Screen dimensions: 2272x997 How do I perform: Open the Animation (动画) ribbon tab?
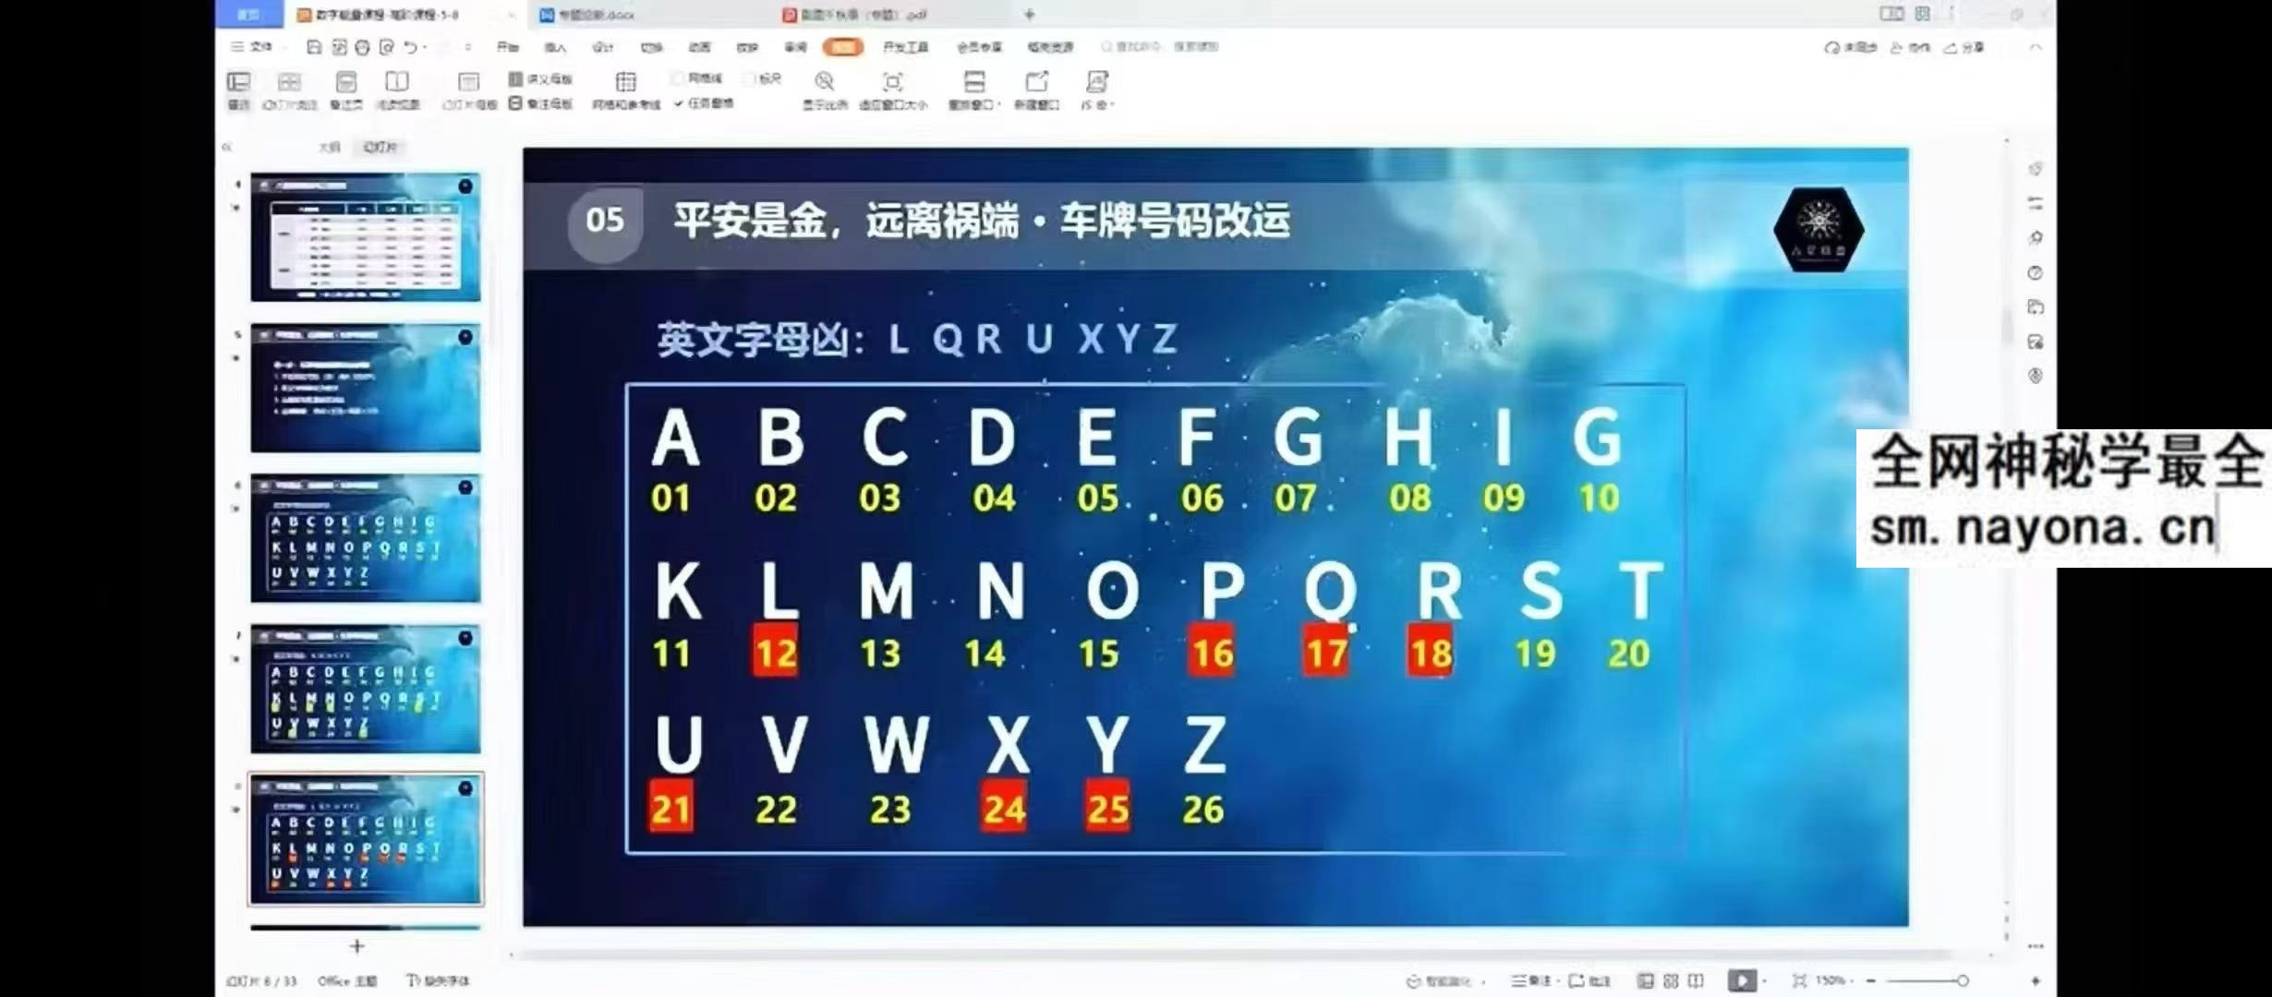coord(699,47)
